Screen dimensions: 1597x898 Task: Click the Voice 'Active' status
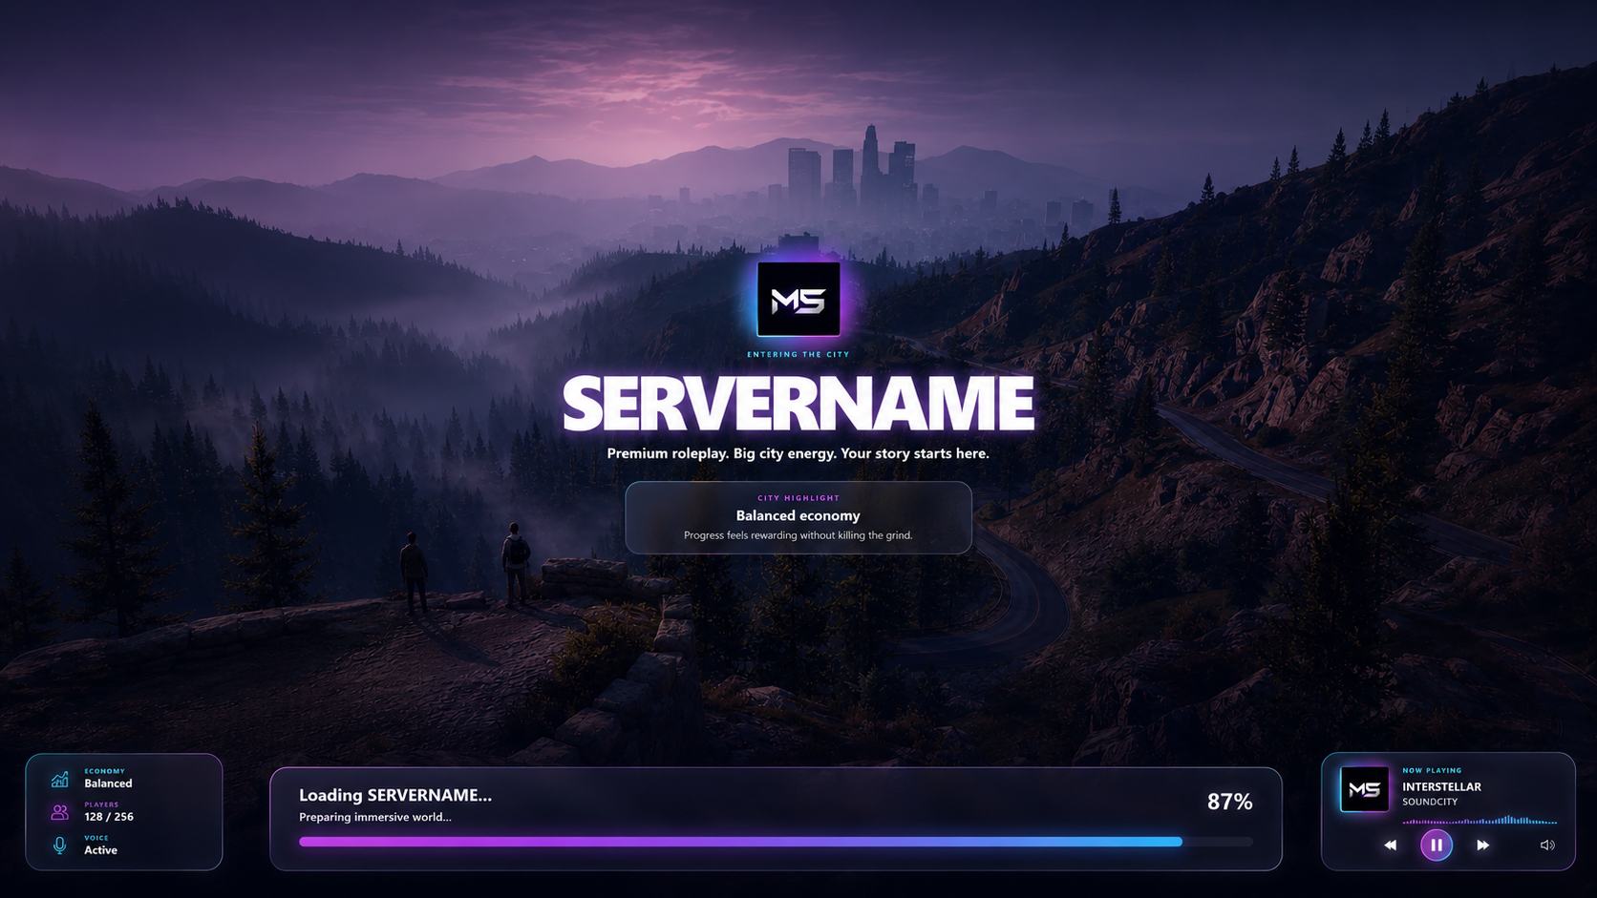point(100,850)
